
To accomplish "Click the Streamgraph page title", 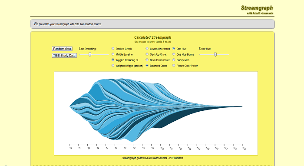I will click(x=257, y=8).
